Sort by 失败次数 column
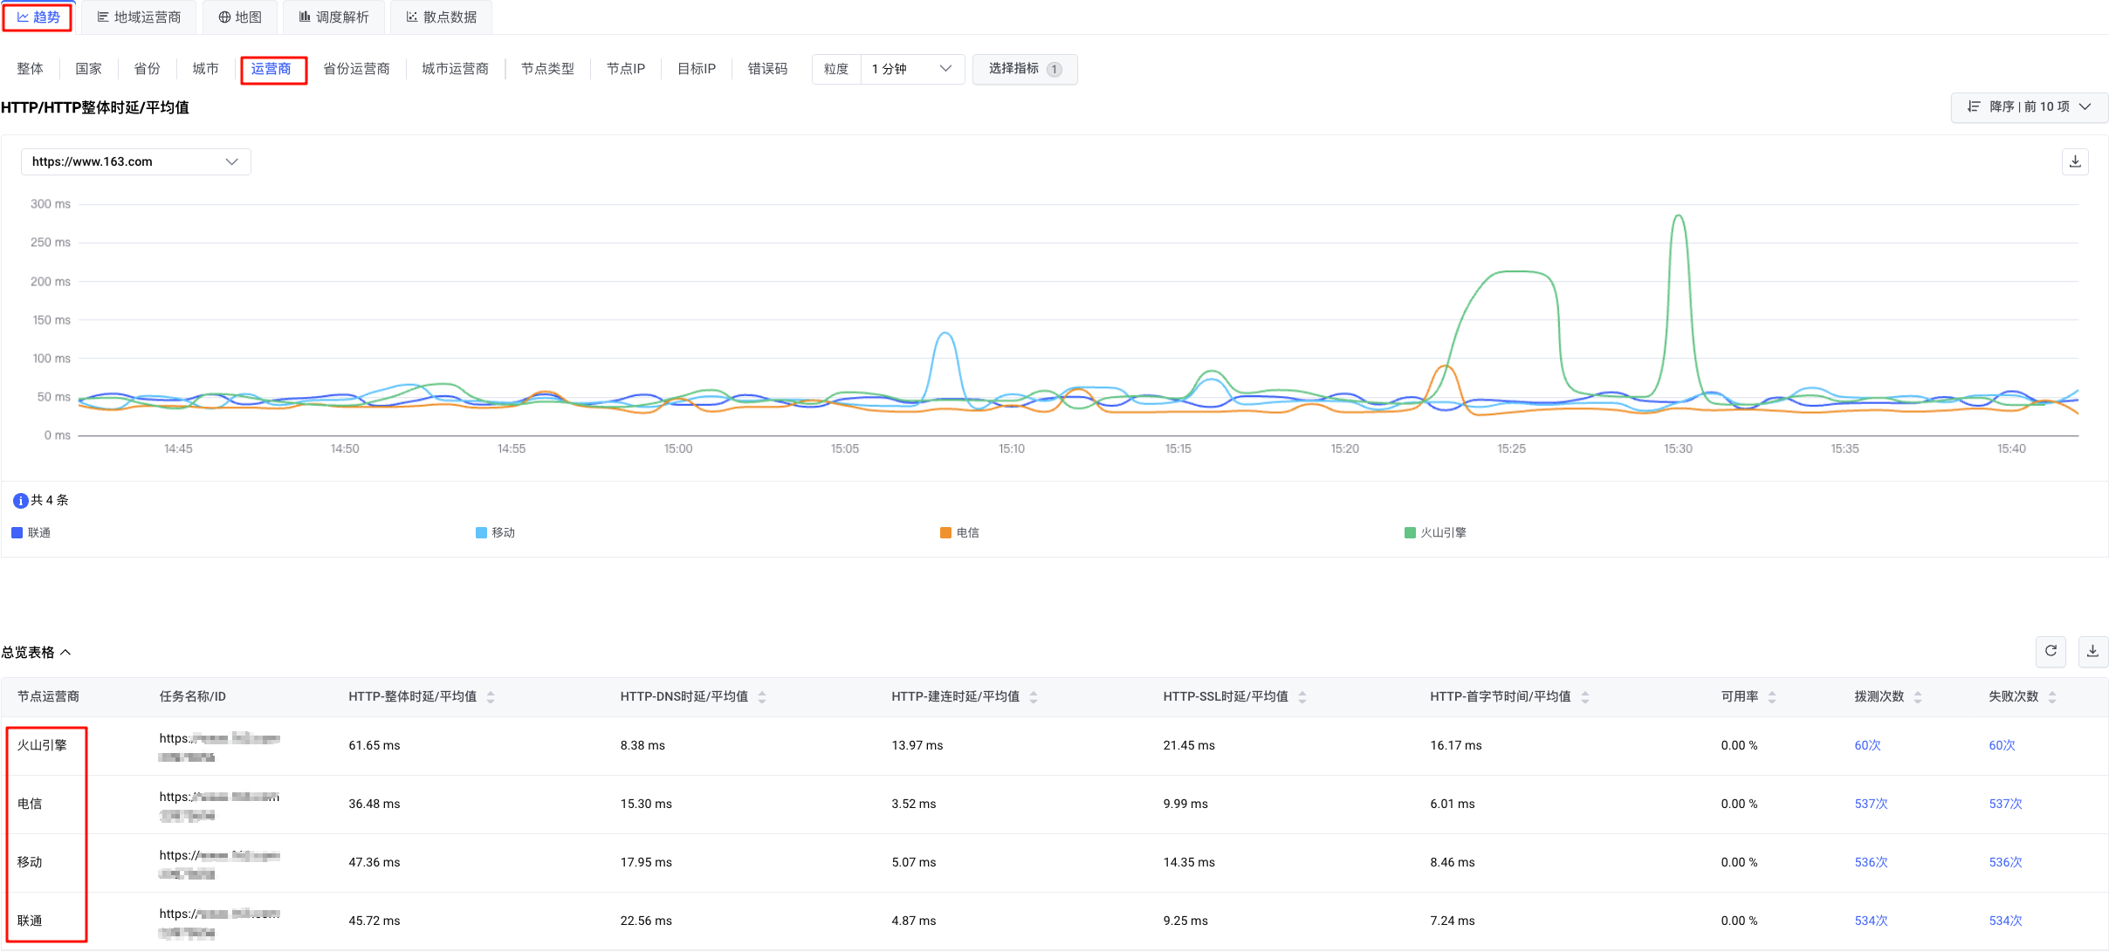This screenshot has width=2109, height=952. 2052,697
